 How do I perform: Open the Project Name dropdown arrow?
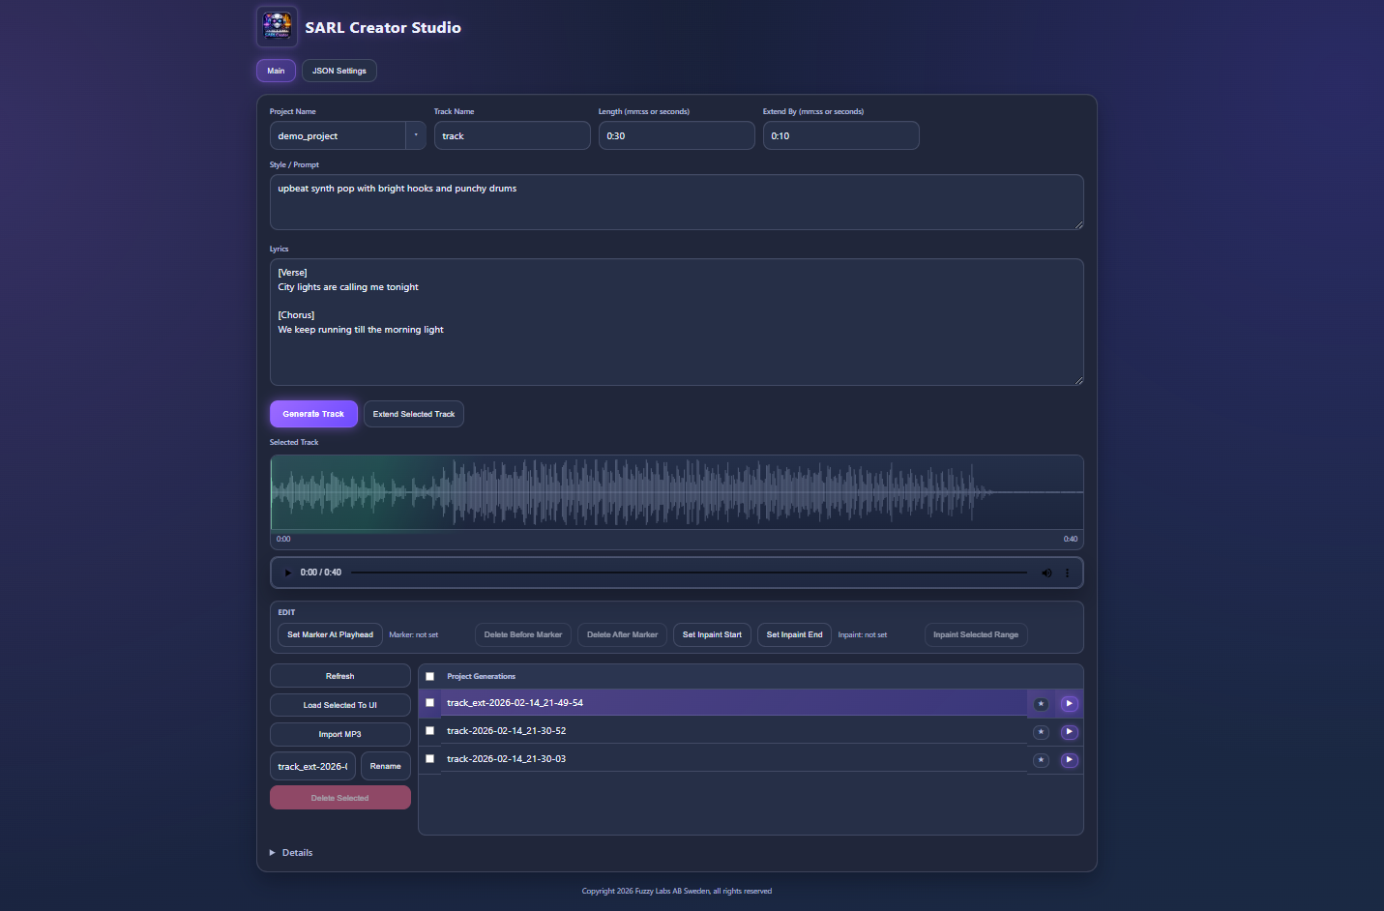(x=416, y=135)
